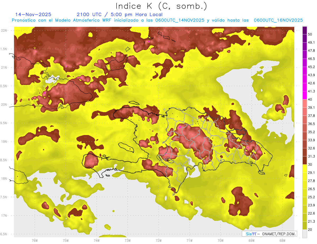The width and height of the screenshot is (317, 244).
Task: Click the '69W' longitude label
Action: 251,240
